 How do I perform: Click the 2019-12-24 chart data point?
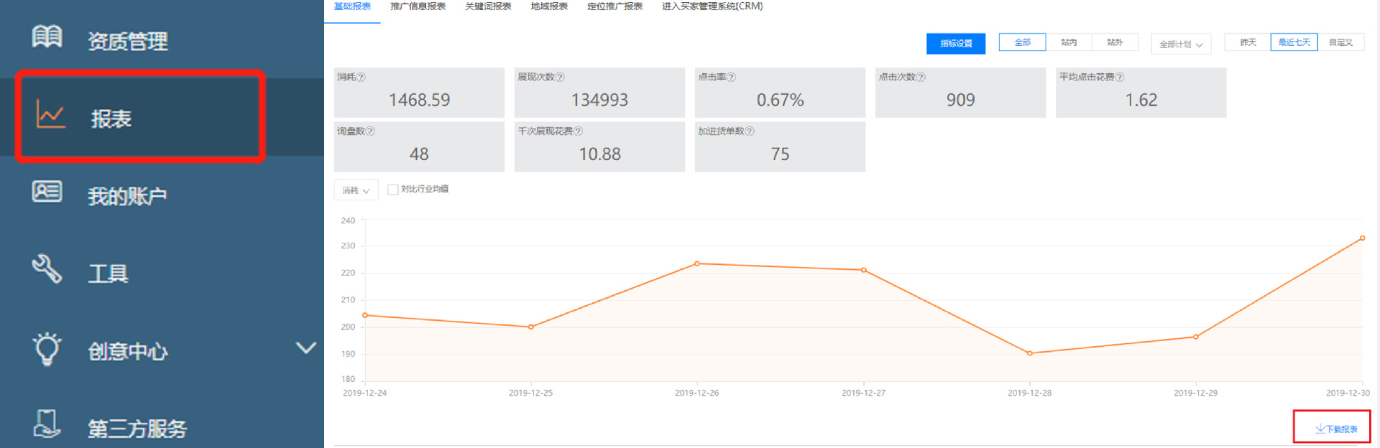click(x=365, y=315)
